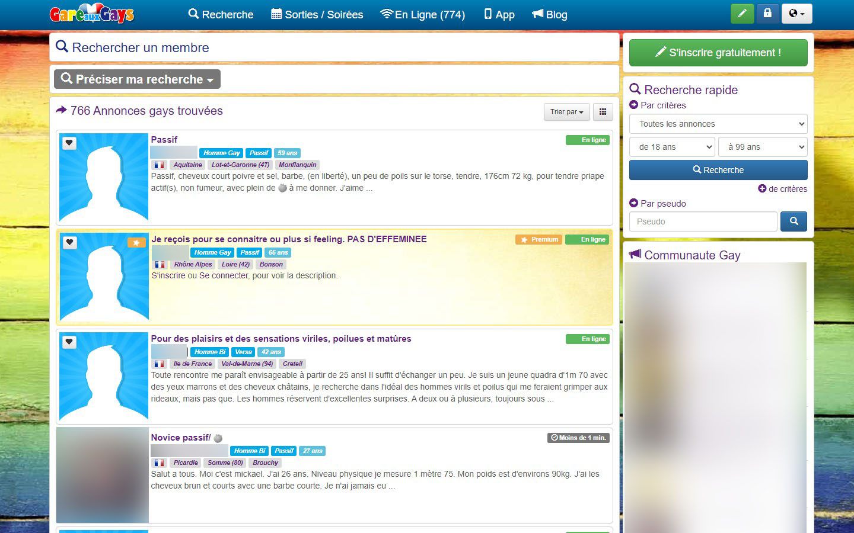Open the App menu item
854x533 pixels.
(x=499, y=14)
